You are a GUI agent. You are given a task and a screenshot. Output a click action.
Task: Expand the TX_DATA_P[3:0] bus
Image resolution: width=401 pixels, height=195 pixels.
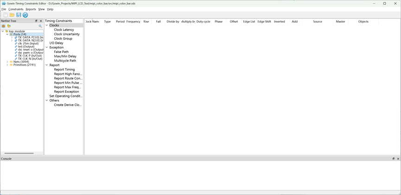coord(12,38)
